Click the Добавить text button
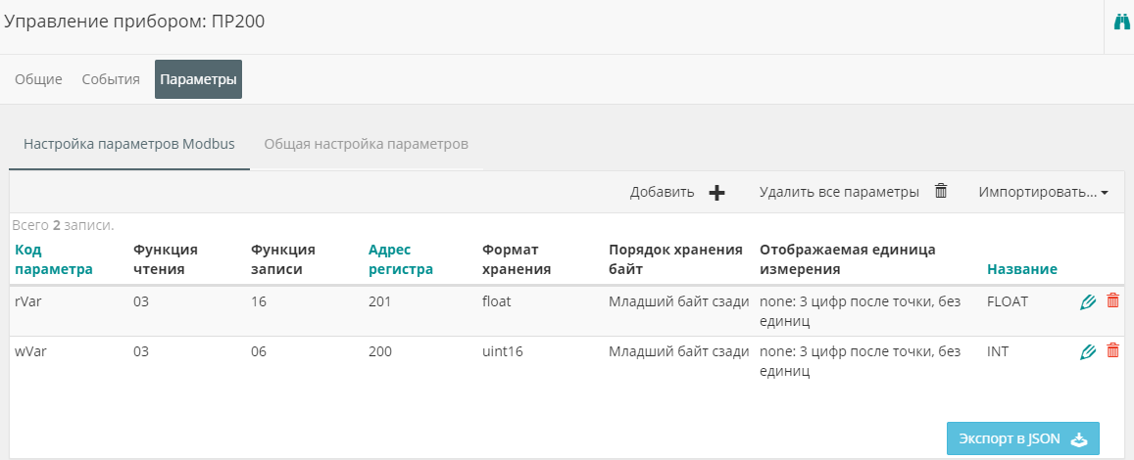 (662, 192)
